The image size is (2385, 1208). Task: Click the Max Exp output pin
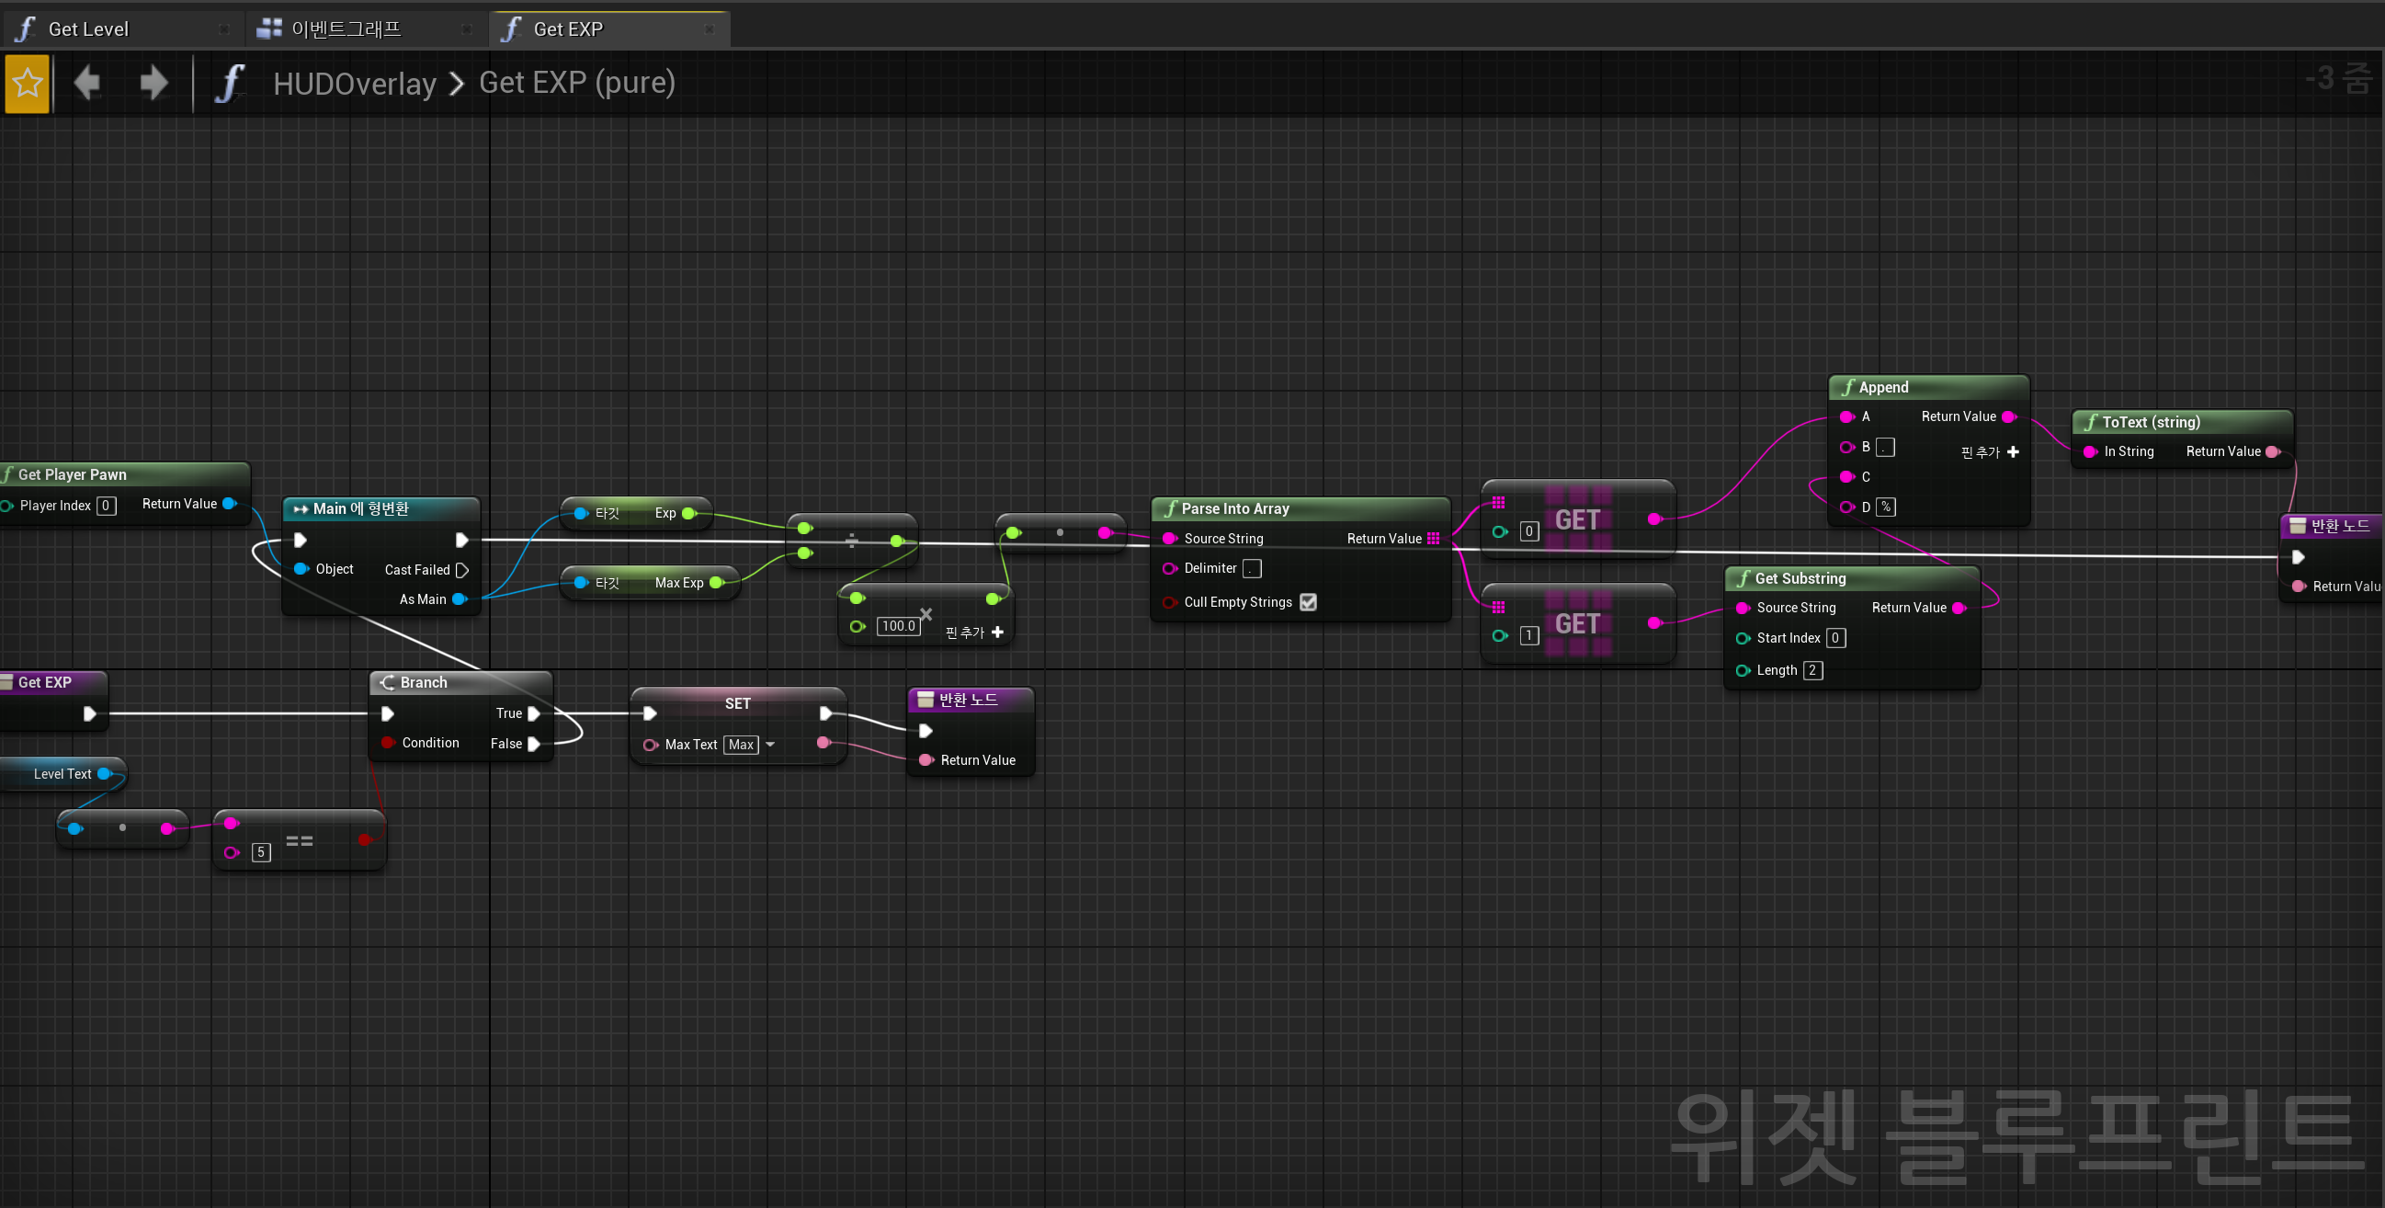tap(716, 584)
